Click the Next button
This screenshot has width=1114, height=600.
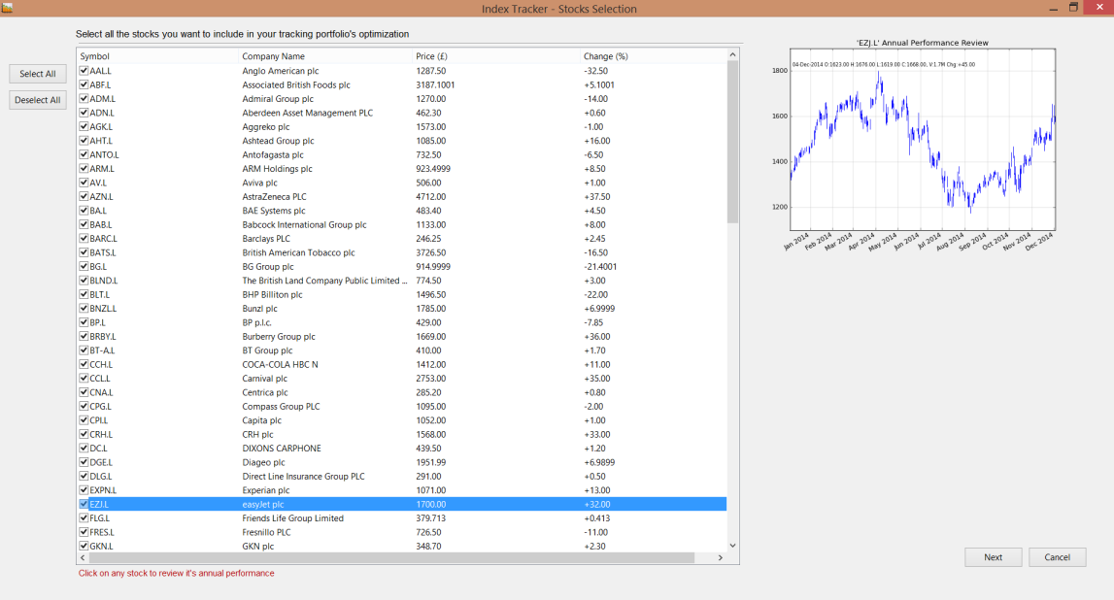[994, 557]
